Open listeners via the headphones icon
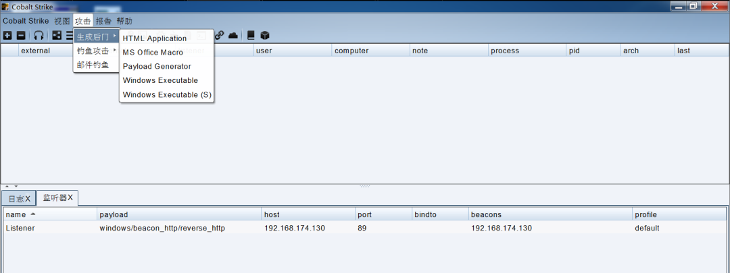The width and height of the screenshot is (730, 273). [39, 35]
